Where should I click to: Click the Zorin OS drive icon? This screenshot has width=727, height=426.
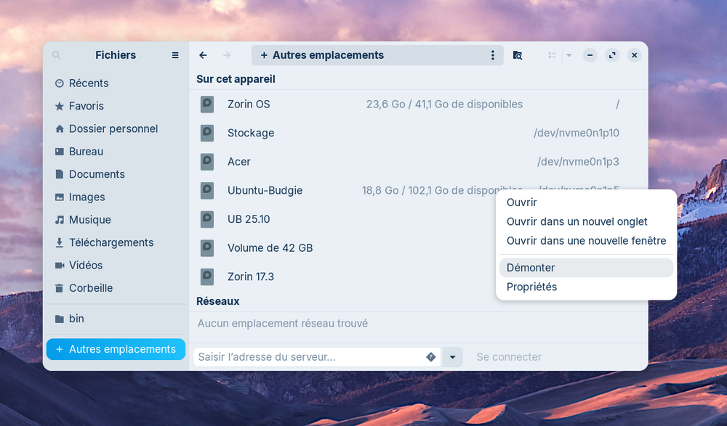click(207, 105)
